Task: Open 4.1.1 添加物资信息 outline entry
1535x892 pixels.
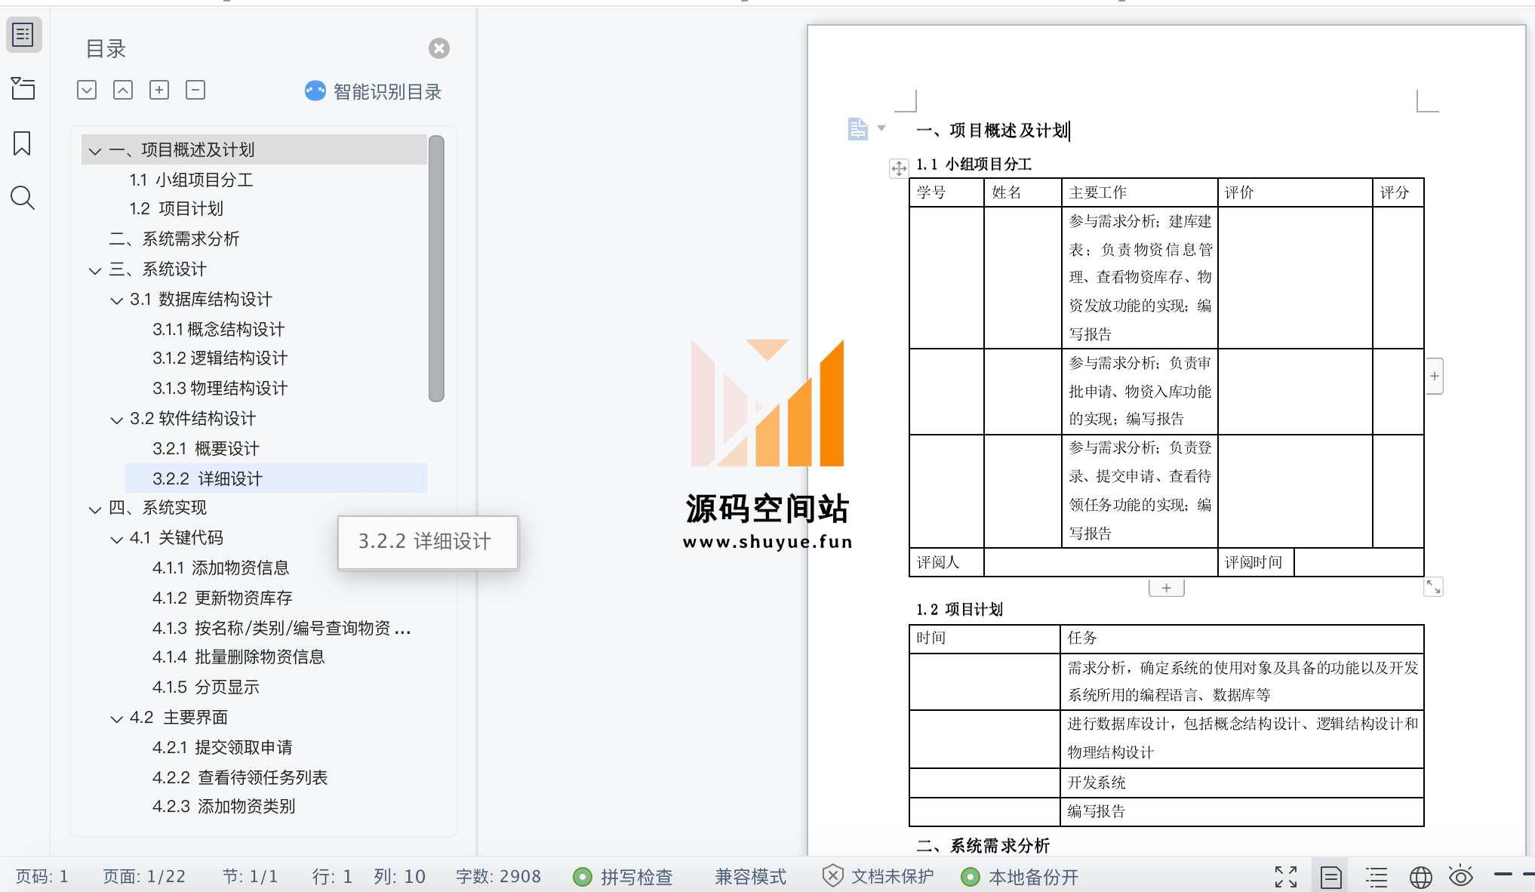Action: coord(220,568)
